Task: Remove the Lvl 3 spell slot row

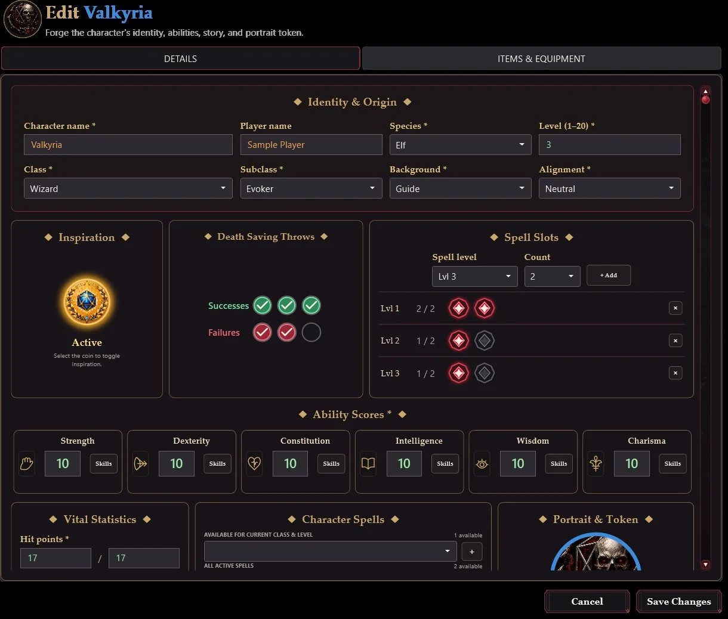Action: pyautogui.click(x=675, y=373)
